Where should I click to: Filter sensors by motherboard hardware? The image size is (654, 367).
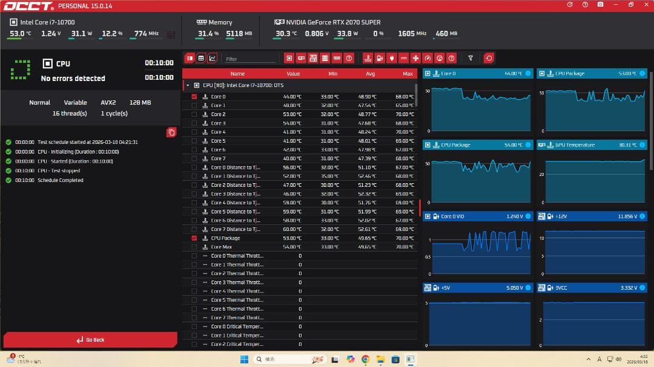pyautogui.click(x=313, y=58)
